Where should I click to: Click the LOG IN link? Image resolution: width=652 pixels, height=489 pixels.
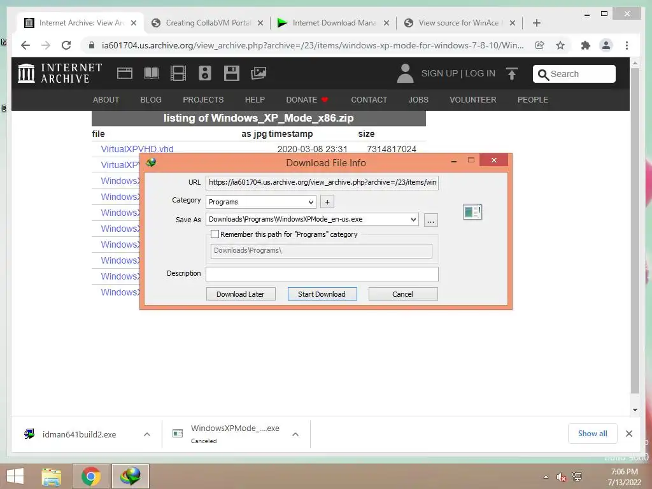click(x=480, y=74)
